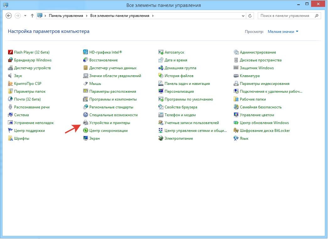Open the Мышь mouse icon
This screenshot has height=239, width=328.
(86, 84)
